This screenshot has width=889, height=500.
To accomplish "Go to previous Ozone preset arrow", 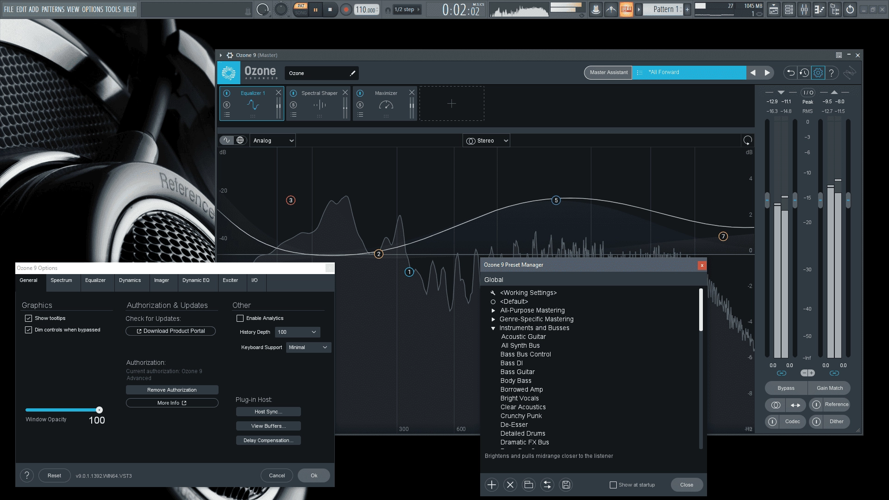I will (x=753, y=73).
